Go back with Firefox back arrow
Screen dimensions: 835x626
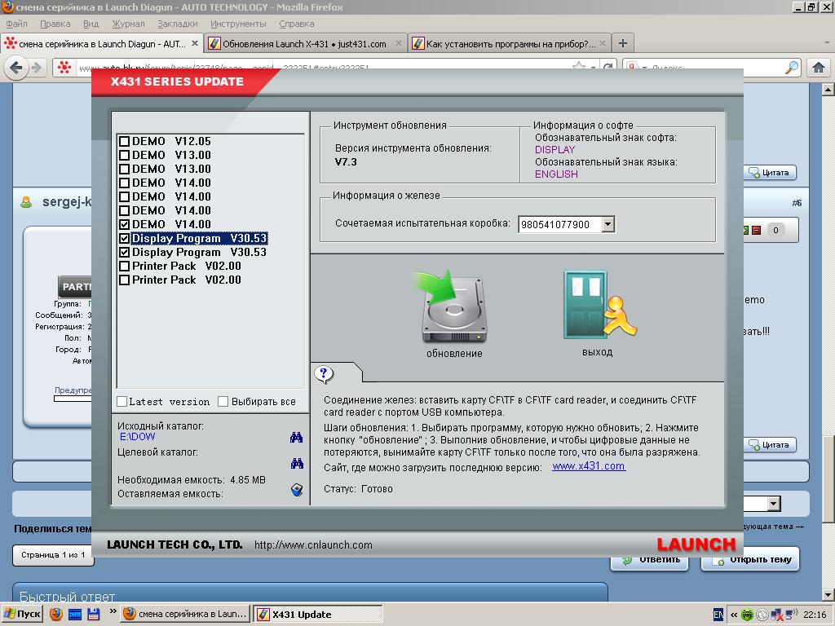click(x=16, y=68)
